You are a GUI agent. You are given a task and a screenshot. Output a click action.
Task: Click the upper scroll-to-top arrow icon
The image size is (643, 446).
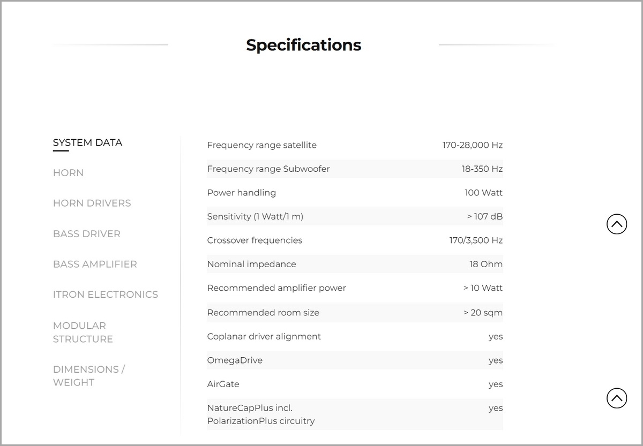click(617, 224)
